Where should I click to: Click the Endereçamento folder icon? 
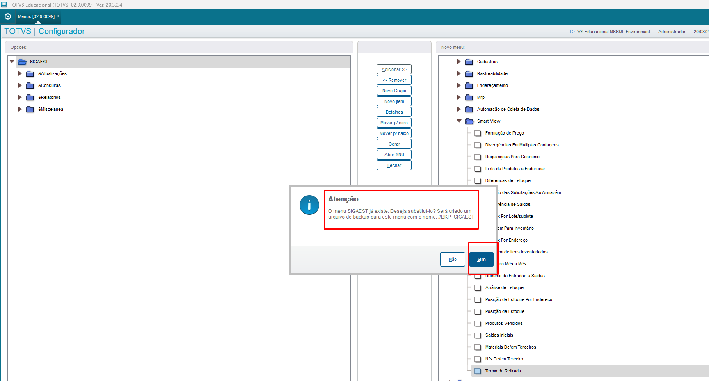(469, 86)
